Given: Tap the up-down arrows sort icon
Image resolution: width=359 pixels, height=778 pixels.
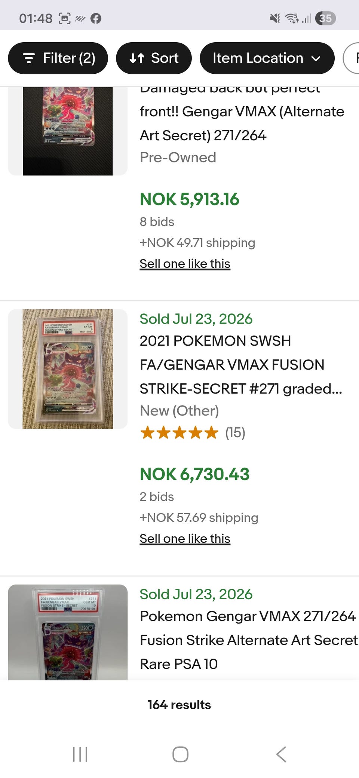Looking at the screenshot, I should coord(137,58).
